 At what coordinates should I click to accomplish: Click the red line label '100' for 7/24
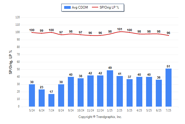tap(51, 30)
